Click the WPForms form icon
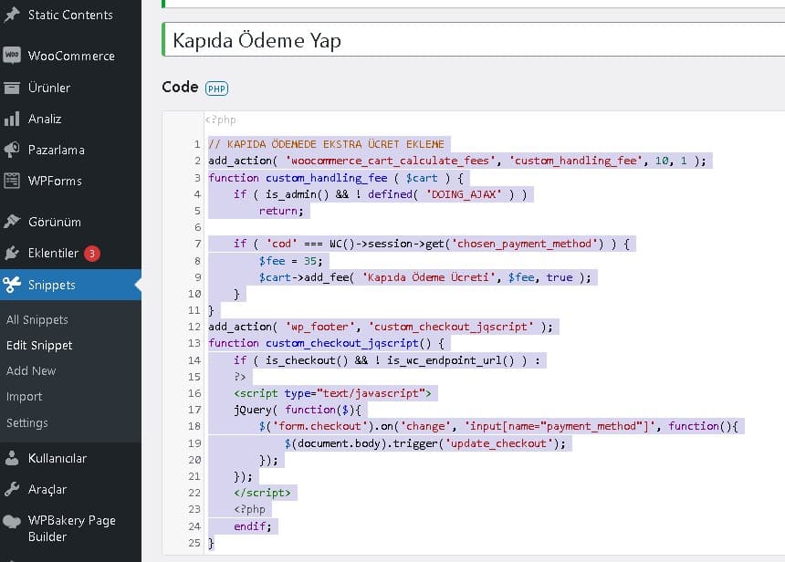The height and width of the screenshot is (562, 785). click(x=12, y=181)
